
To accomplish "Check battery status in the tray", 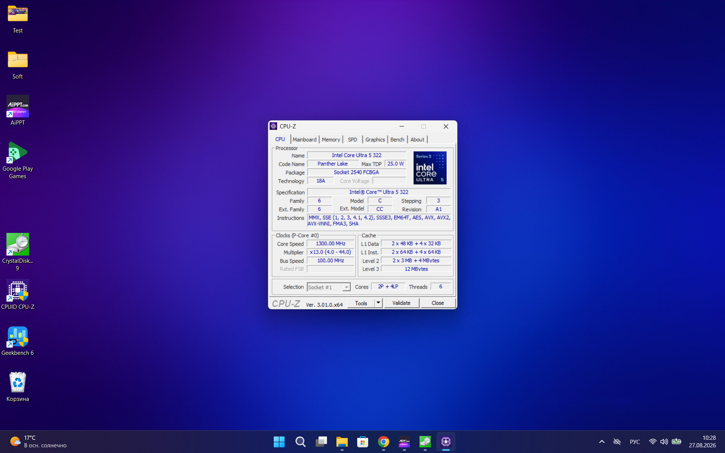I will click(x=676, y=442).
